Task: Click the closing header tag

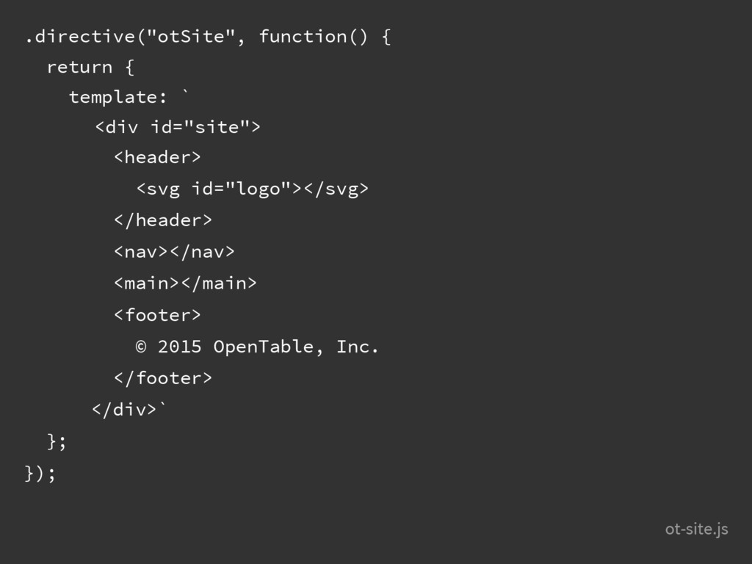Action: pos(163,220)
